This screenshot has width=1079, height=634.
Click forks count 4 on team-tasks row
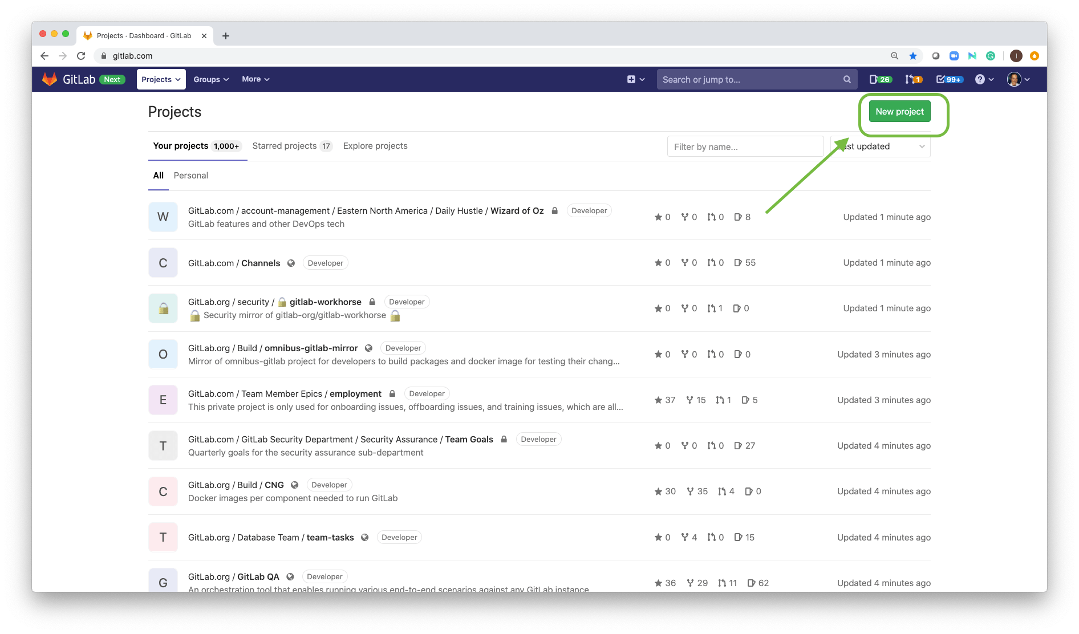point(689,538)
